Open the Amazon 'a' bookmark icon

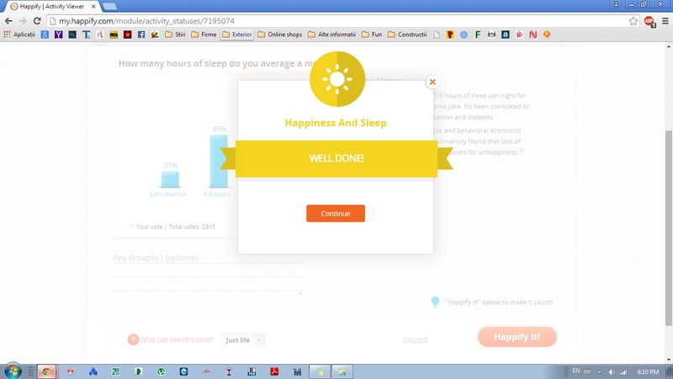[506, 35]
